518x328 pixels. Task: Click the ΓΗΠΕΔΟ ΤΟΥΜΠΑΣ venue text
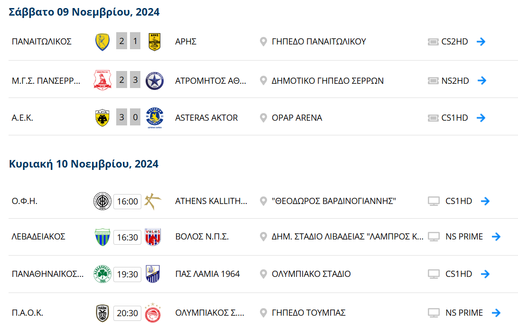(308, 313)
